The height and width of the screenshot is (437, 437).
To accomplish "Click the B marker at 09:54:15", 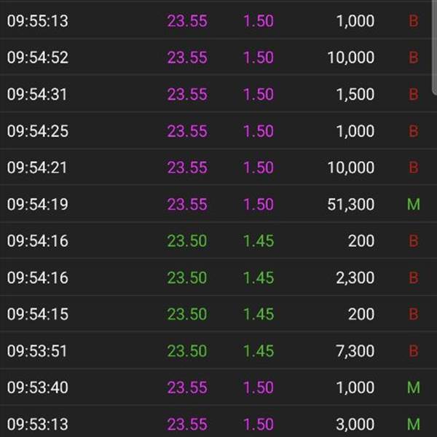I will [414, 314].
